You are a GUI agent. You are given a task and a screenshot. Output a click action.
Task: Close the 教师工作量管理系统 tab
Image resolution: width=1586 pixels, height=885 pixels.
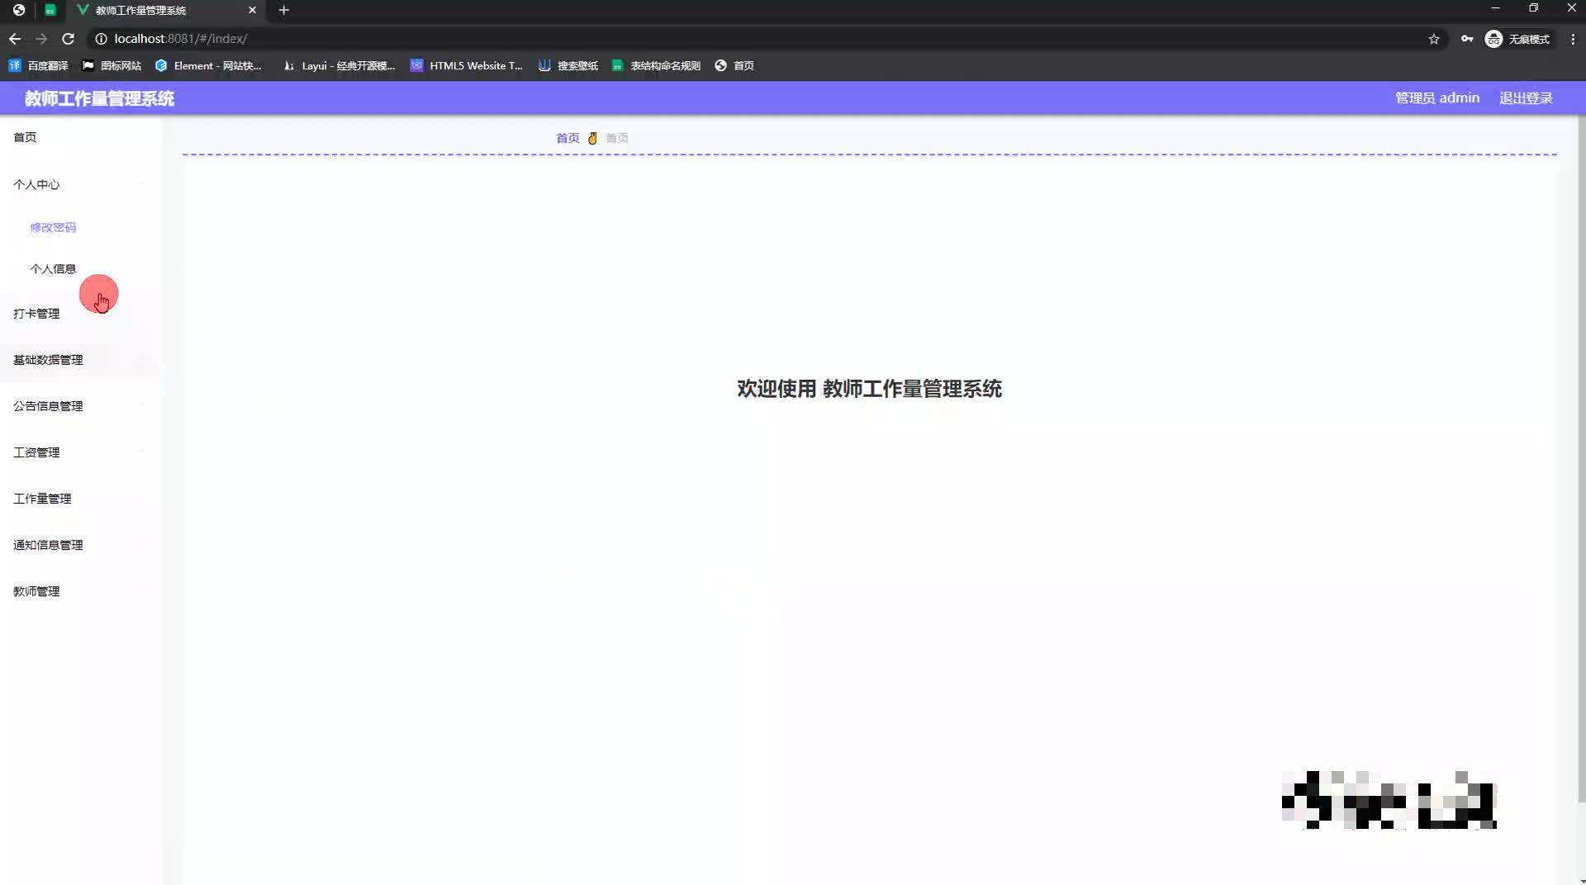[252, 10]
